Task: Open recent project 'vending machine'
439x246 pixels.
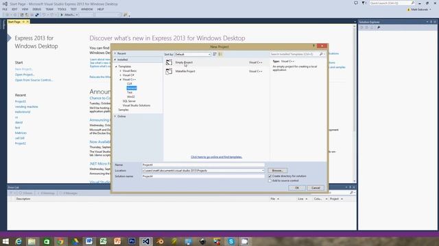Action: click(26, 107)
